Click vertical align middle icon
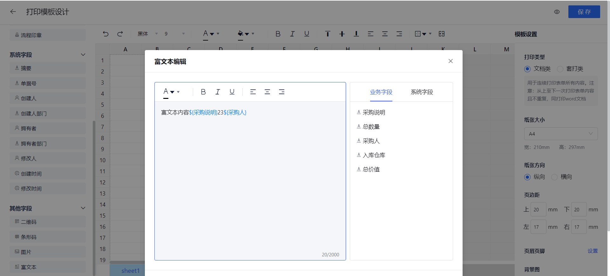This screenshot has height=276, width=610. [x=342, y=34]
